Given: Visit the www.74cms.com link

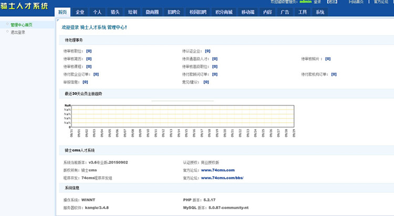Looking at the screenshot, I should click(218, 170).
